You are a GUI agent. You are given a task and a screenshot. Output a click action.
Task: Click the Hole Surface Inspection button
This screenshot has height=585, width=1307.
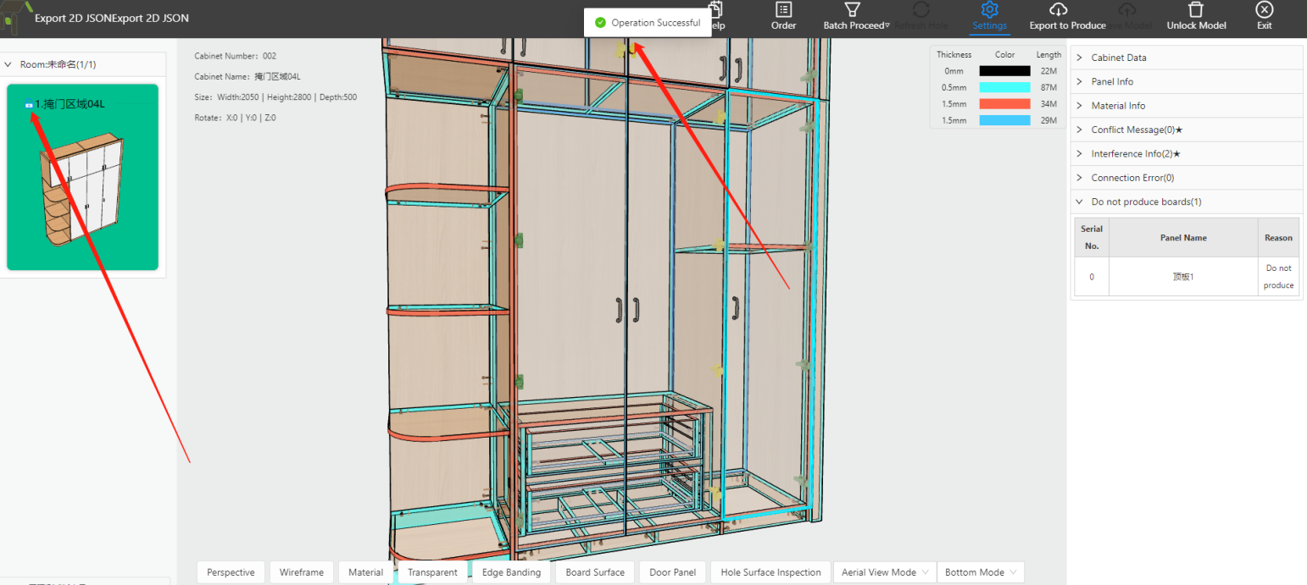click(x=770, y=572)
